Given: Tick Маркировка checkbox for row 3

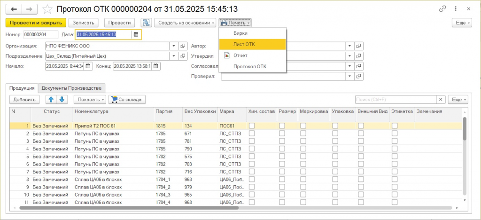Looking at the screenshot, I should pos(303,141).
